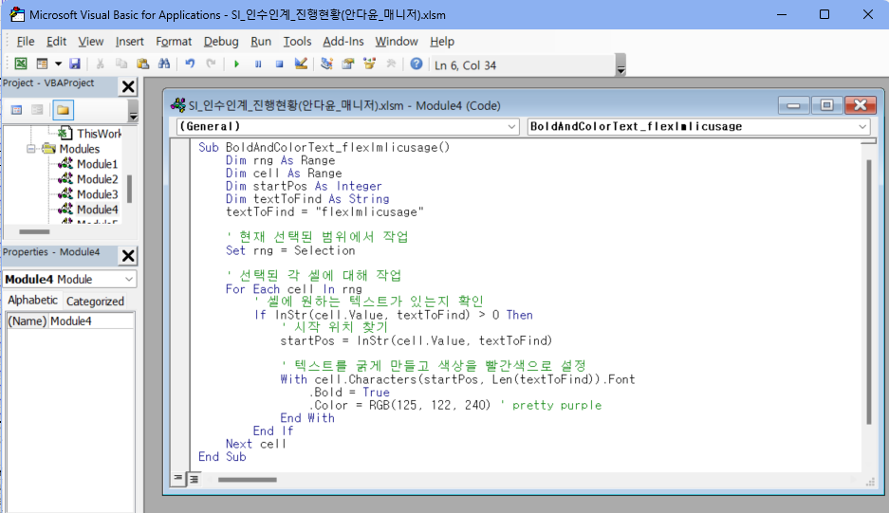
Task: Open the (General) object dropdown
Action: click(x=510, y=126)
